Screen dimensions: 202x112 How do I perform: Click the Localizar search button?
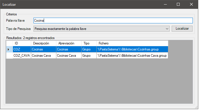pos(182,28)
